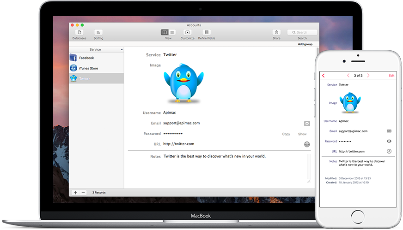Click the Add group link
This screenshot has width=403, height=230.
click(x=305, y=44)
